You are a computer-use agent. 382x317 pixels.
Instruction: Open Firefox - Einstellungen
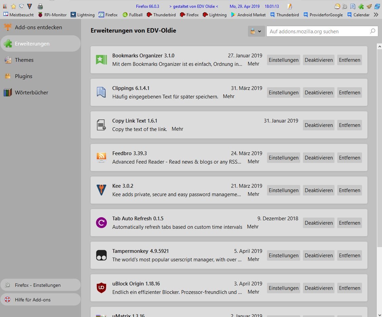point(40,285)
